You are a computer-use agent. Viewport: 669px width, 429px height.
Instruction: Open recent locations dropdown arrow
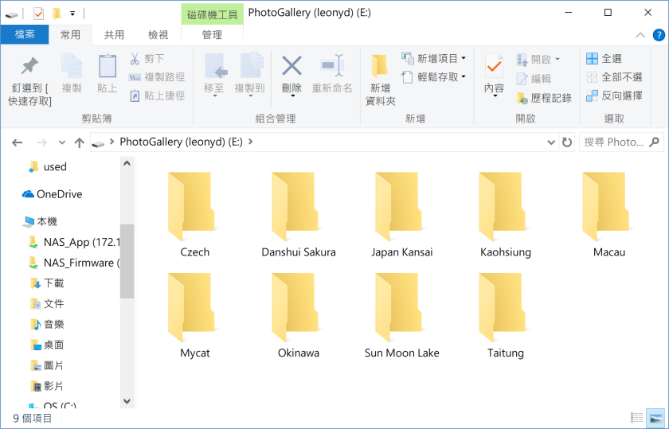click(62, 142)
